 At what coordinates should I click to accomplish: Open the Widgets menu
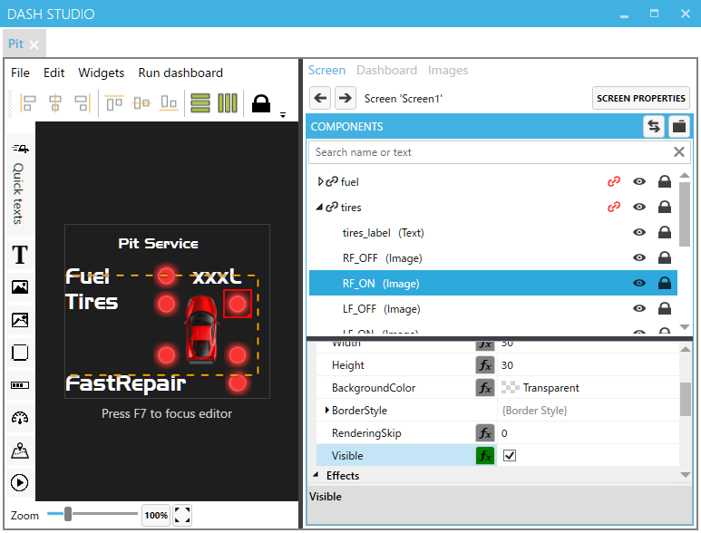[102, 73]
